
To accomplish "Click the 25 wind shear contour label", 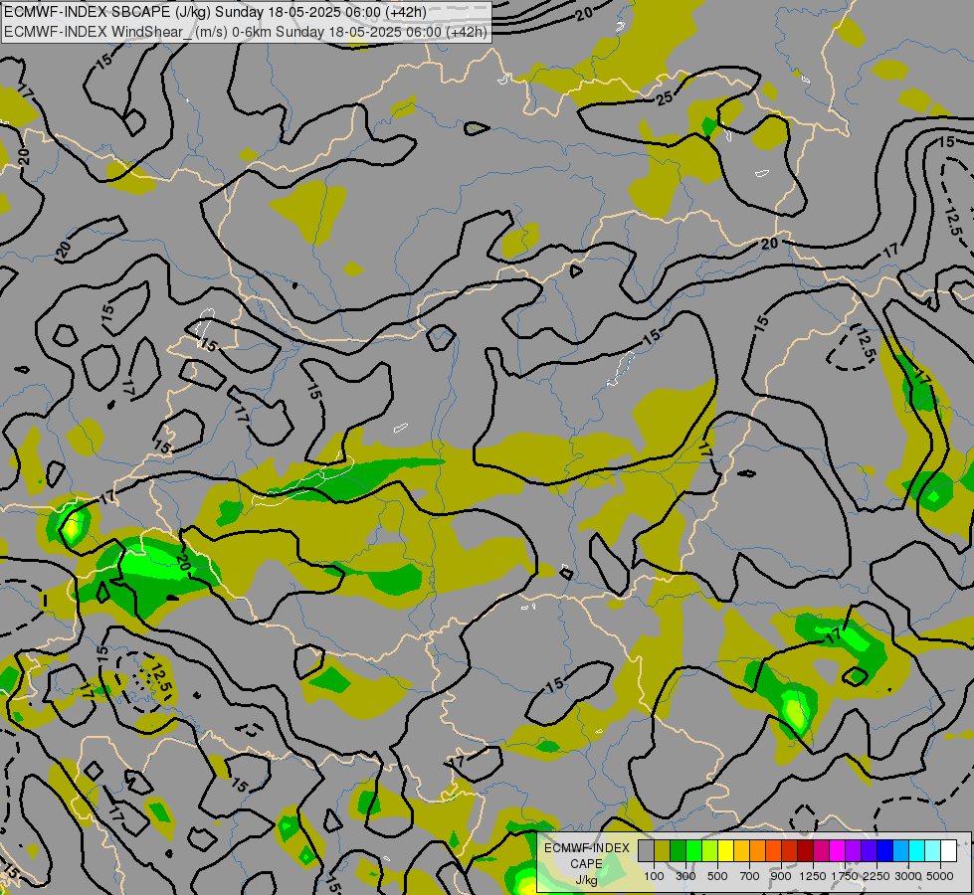I will 665,97.
